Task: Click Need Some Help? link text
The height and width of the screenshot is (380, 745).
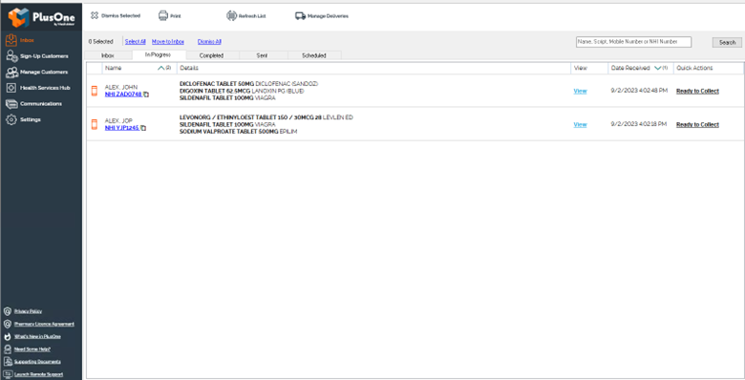Action: (32, 349)
